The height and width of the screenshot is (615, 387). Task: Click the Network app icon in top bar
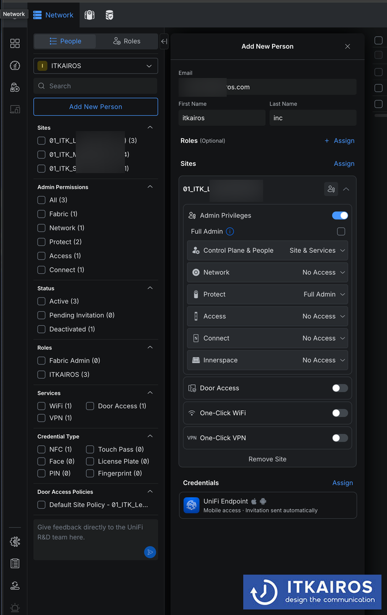[37, 15]
